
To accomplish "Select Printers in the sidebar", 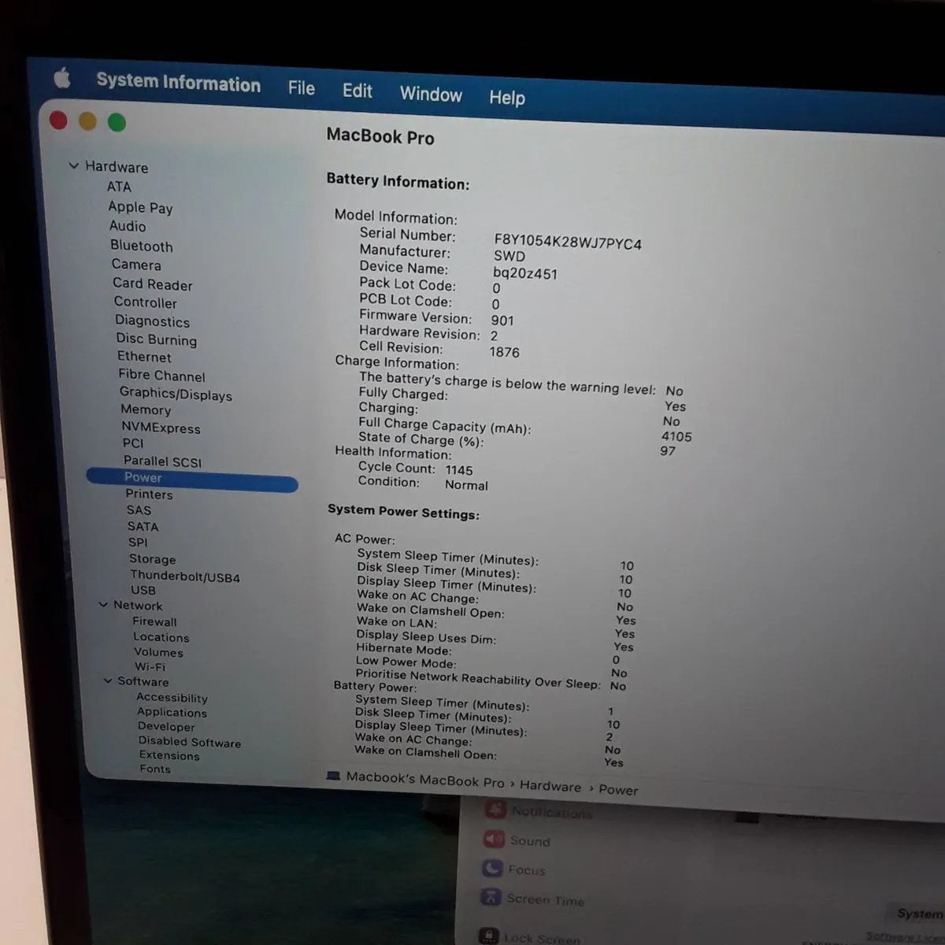I will pos(149,495).
